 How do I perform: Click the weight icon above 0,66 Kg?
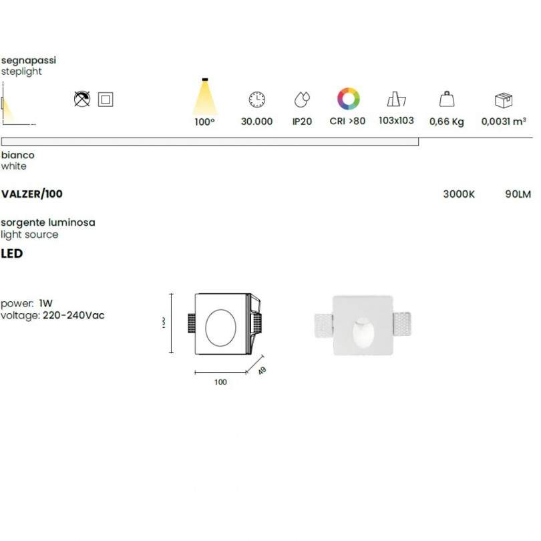point(446,100)
